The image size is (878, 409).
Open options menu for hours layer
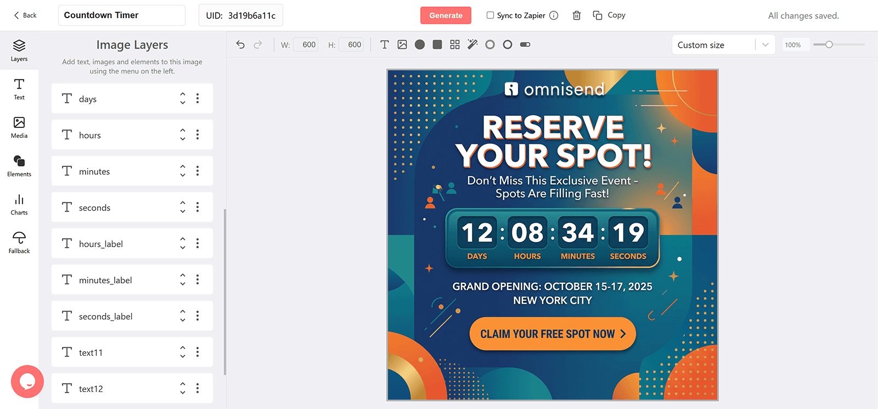(198, 135)
